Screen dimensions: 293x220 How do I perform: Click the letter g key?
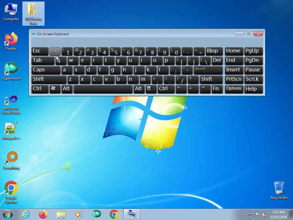click(x=115, y=70)
